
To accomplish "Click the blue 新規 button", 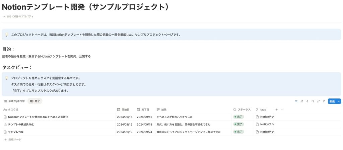I will pyautogui.click(x=332, y=101).
